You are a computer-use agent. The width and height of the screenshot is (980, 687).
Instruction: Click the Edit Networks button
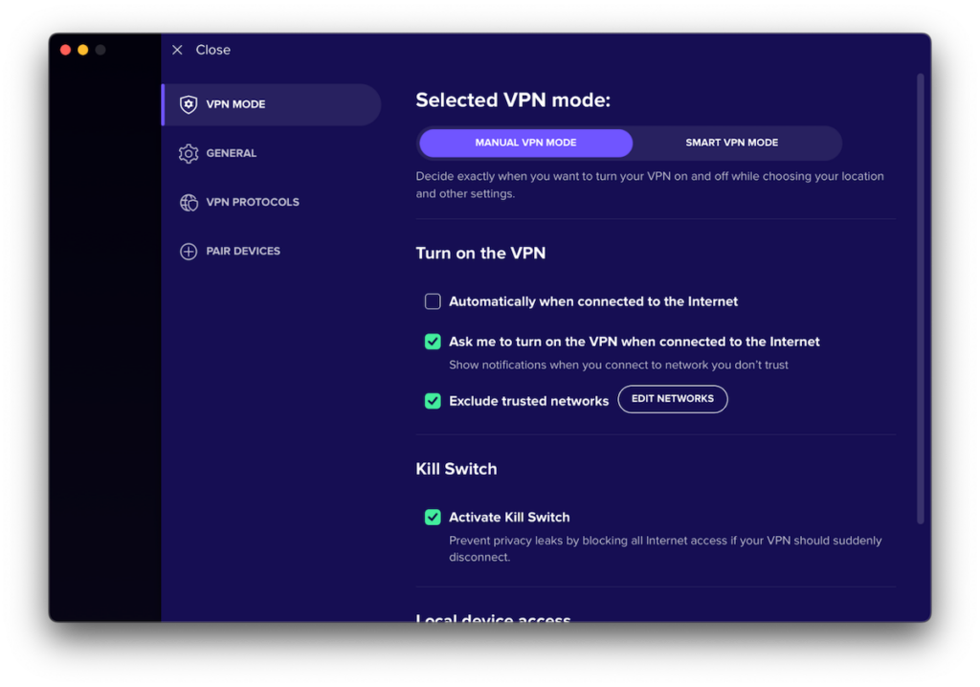(672, 399)
